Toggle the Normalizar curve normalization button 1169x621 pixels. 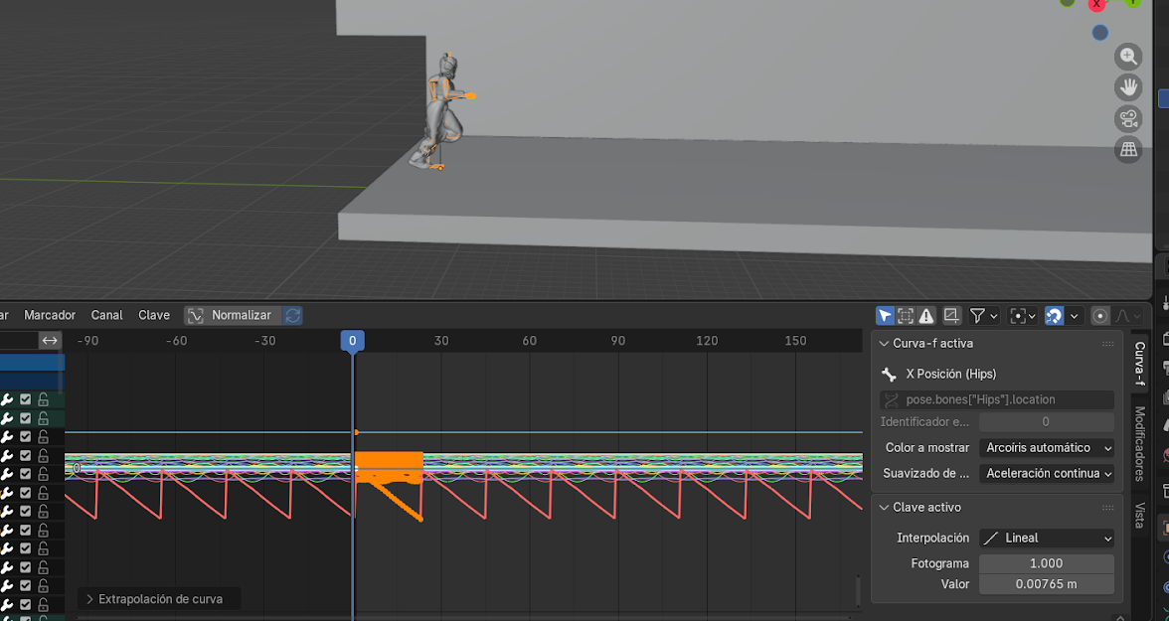232,315
